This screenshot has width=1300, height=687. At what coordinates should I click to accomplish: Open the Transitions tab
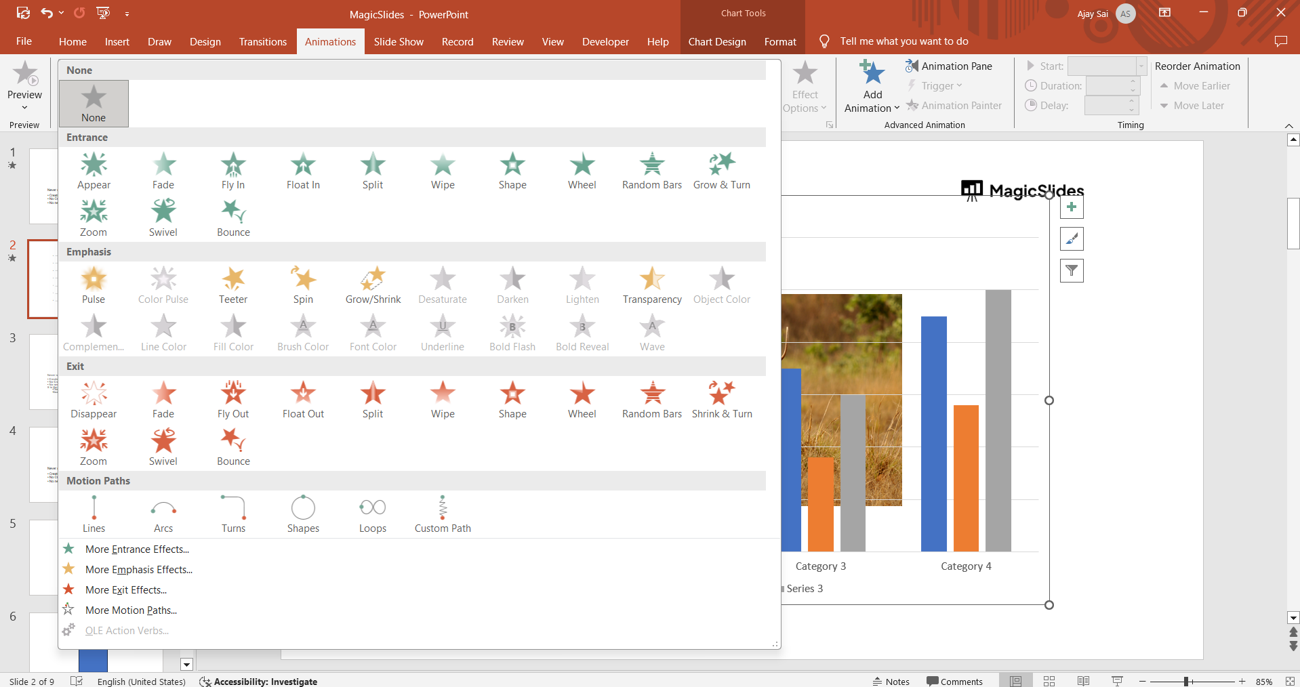point(262,42)
